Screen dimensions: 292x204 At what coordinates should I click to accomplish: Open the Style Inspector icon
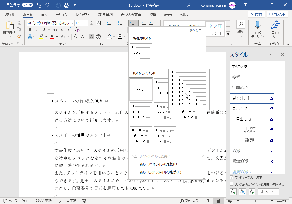(243, 192)
